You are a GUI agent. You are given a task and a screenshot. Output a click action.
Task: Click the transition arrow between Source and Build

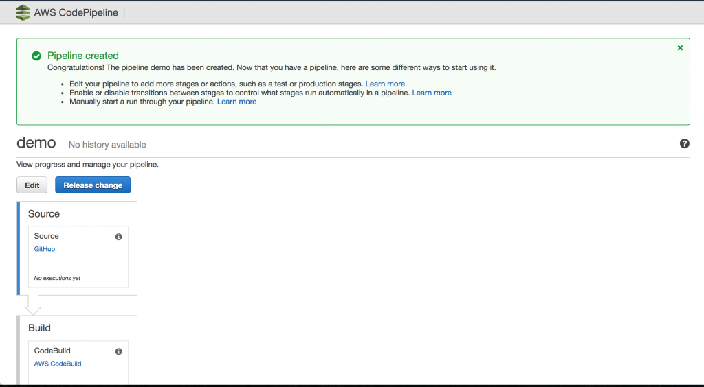click(33, 305)
